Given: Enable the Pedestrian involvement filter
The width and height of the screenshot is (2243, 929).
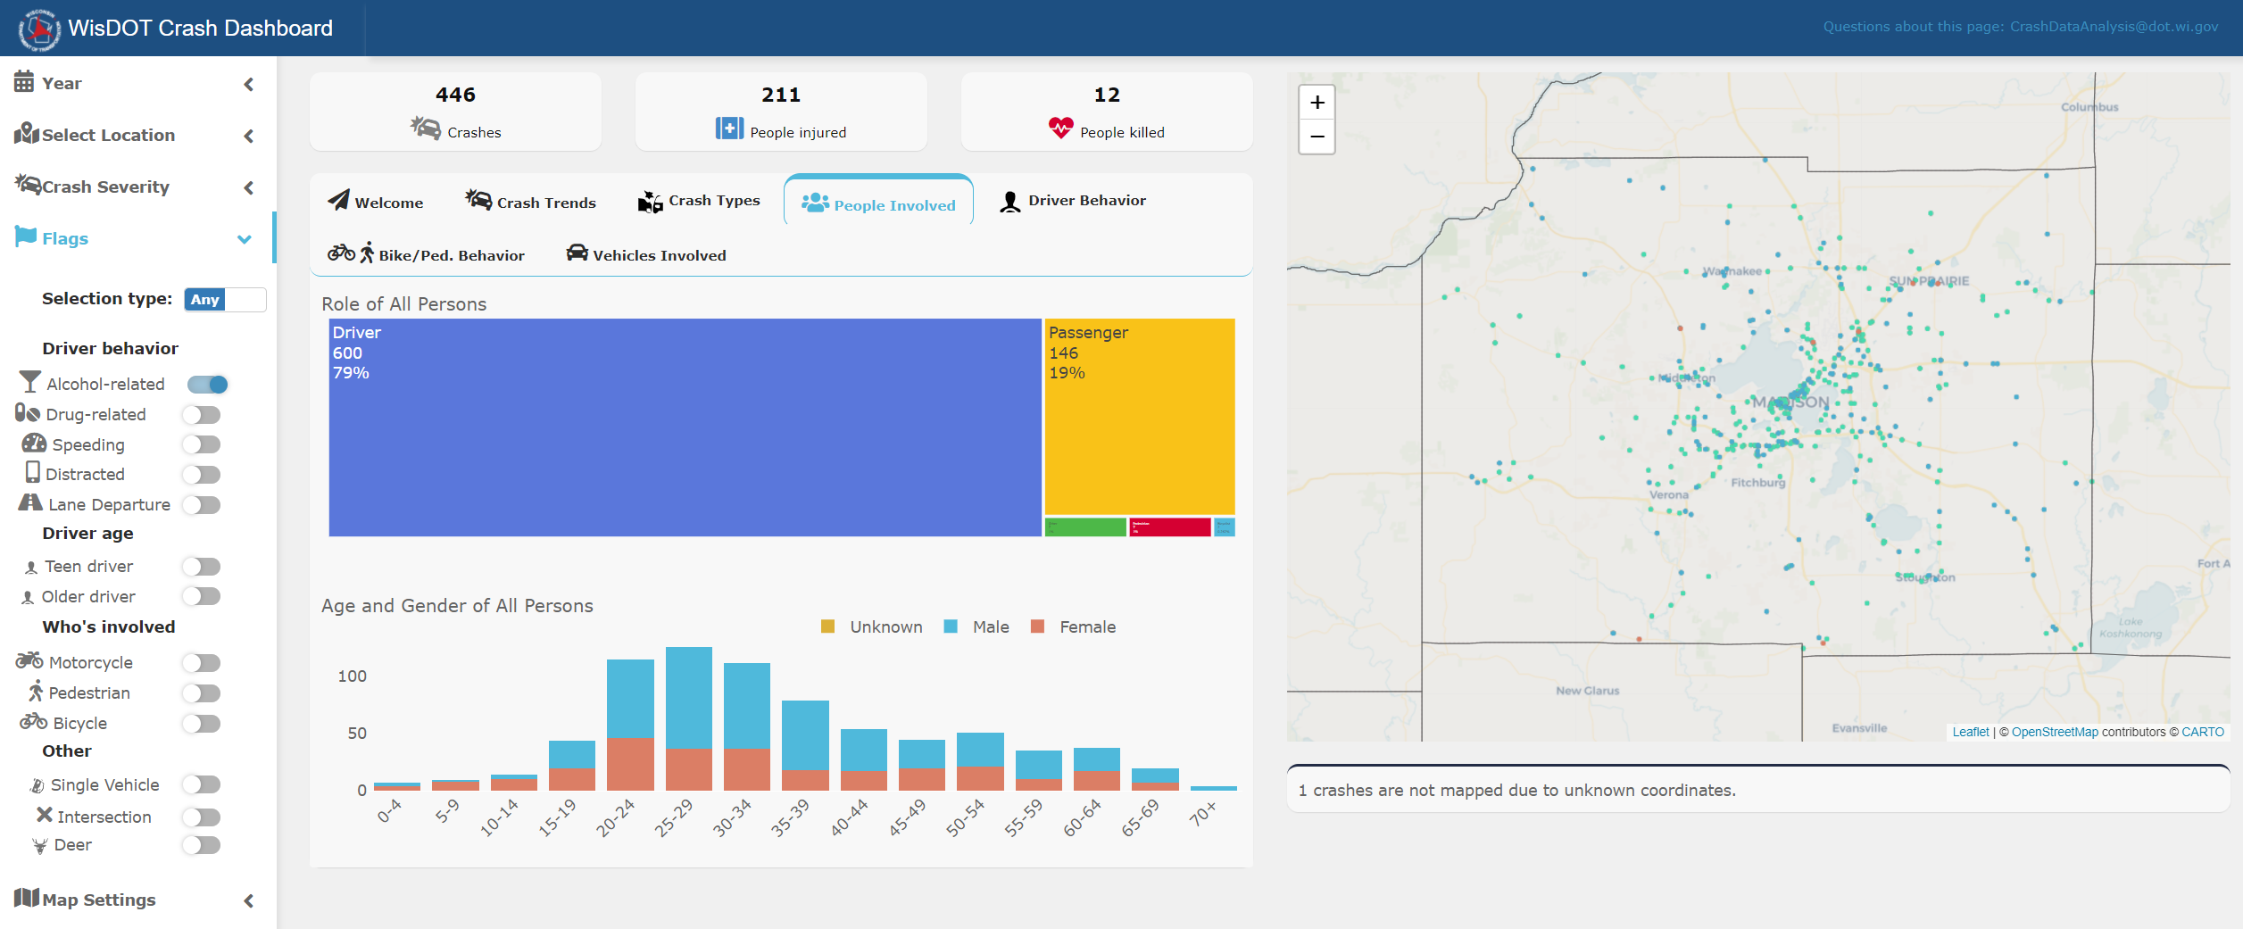Looking at the screenshot, I should tap(202, 693).
